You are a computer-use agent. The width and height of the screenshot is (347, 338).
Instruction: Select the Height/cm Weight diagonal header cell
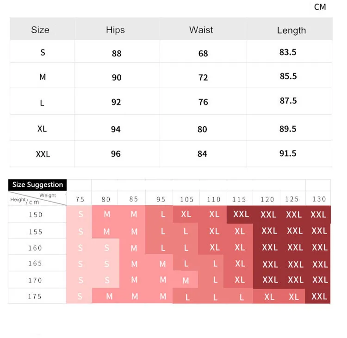(x=37, y=198)
